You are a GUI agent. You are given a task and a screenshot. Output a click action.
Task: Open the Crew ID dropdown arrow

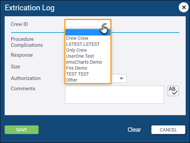pyautogui.click(x=105, y=24)
